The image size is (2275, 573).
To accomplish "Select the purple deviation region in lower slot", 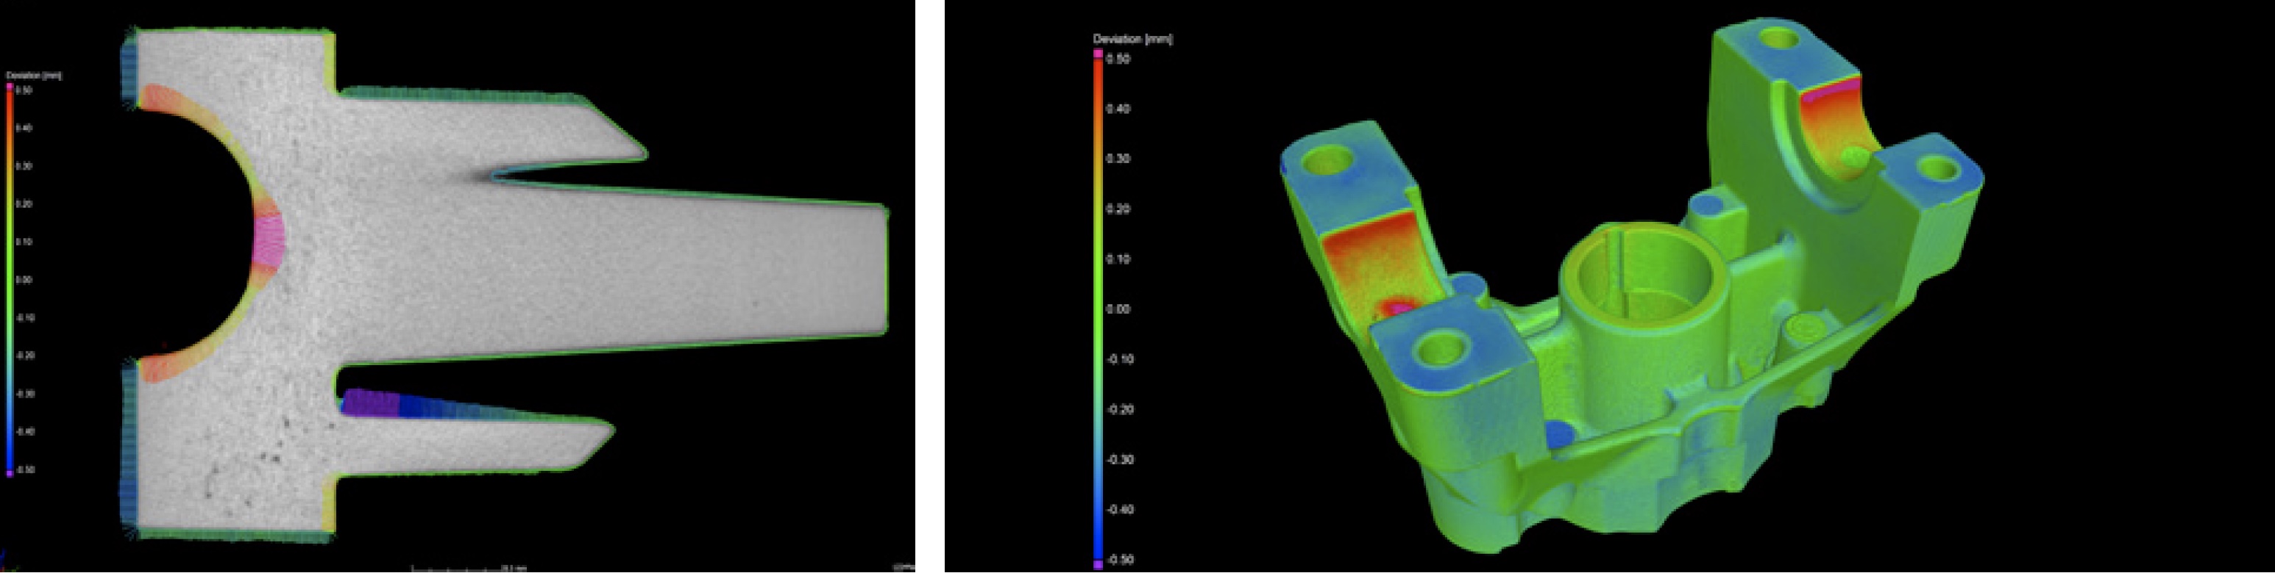I will tap(371, 403).
